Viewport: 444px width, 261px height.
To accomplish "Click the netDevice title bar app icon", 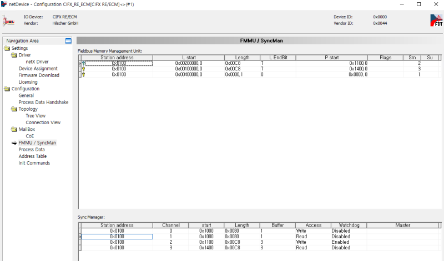I will tap(4, 4).
